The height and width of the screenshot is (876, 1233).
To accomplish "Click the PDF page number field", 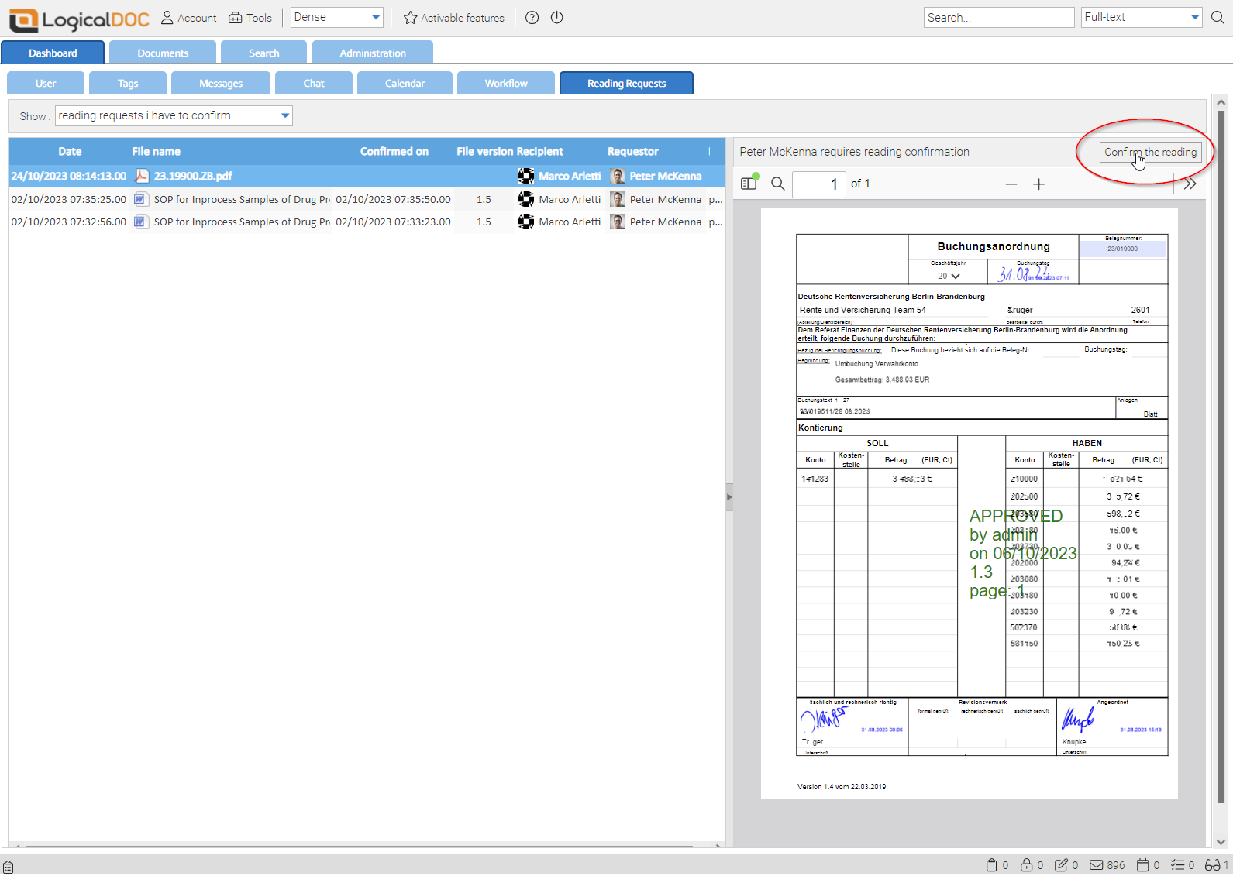I will point(818,184).
